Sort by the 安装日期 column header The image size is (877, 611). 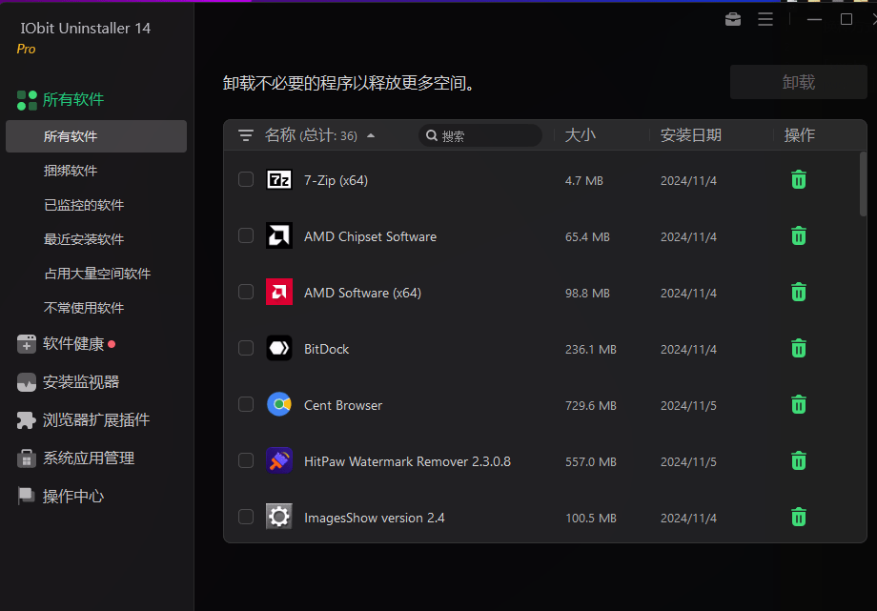pos(691,134)
